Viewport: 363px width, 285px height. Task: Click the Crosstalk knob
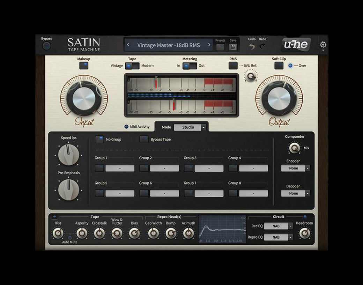99,233
